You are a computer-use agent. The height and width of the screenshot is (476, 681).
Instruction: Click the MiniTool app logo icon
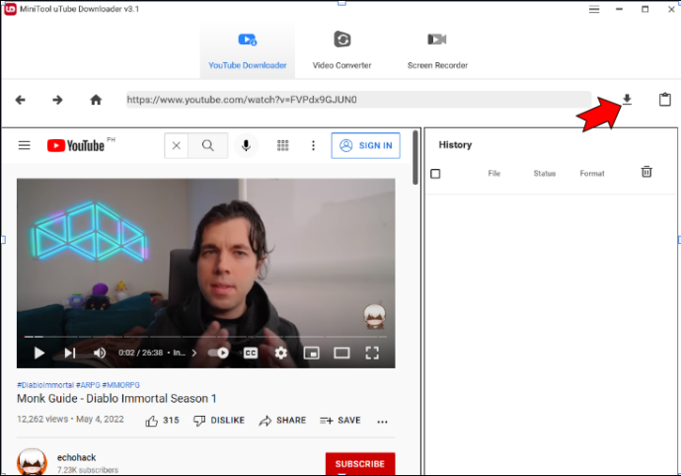point(10,9)
